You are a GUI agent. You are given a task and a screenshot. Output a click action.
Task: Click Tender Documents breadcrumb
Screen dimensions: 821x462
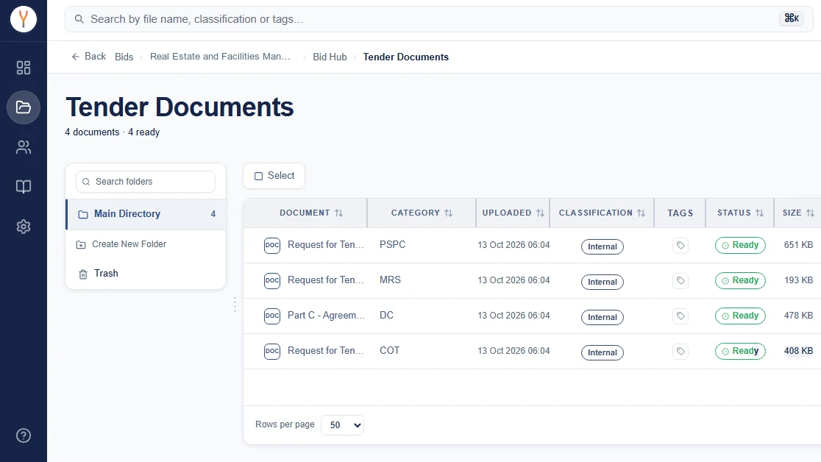click(x=406, y=57)
